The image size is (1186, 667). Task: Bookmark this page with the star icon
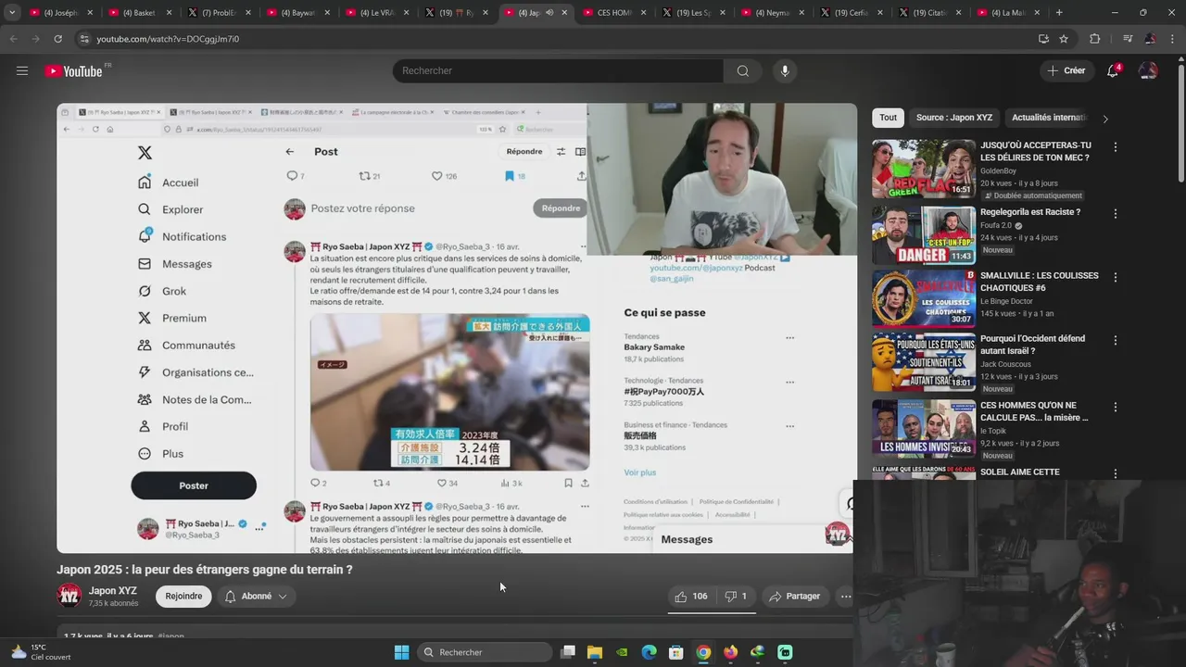tap(1064, 39)
